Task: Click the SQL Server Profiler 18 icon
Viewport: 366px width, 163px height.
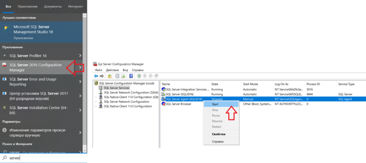Action: (4, 56)
